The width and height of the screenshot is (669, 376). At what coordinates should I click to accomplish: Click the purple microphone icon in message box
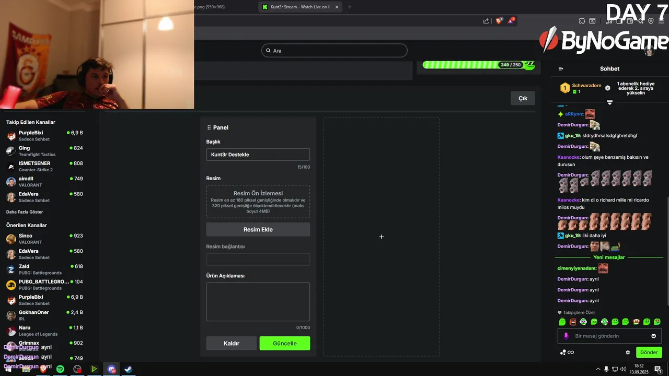coord(566,336)
